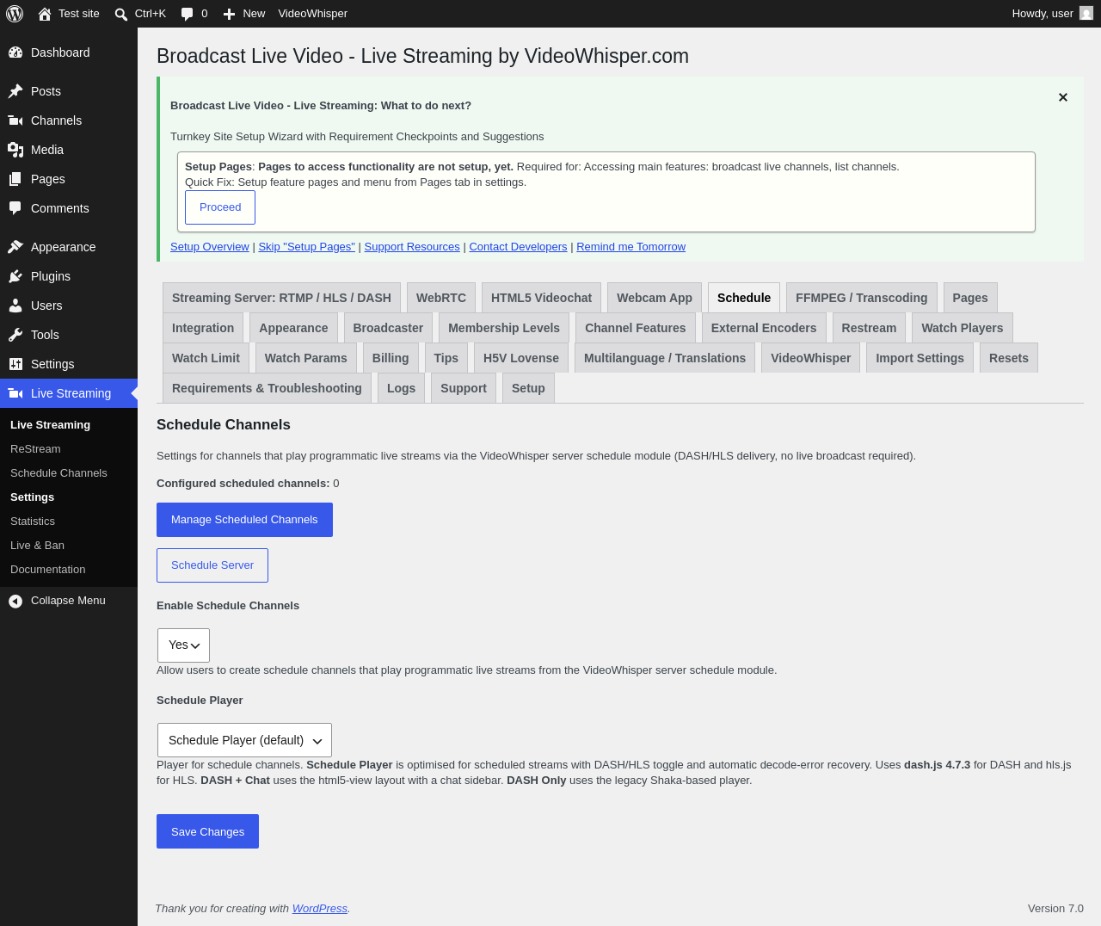Click the Channels camera icon
1101x926 pixels.
[15, 120]
